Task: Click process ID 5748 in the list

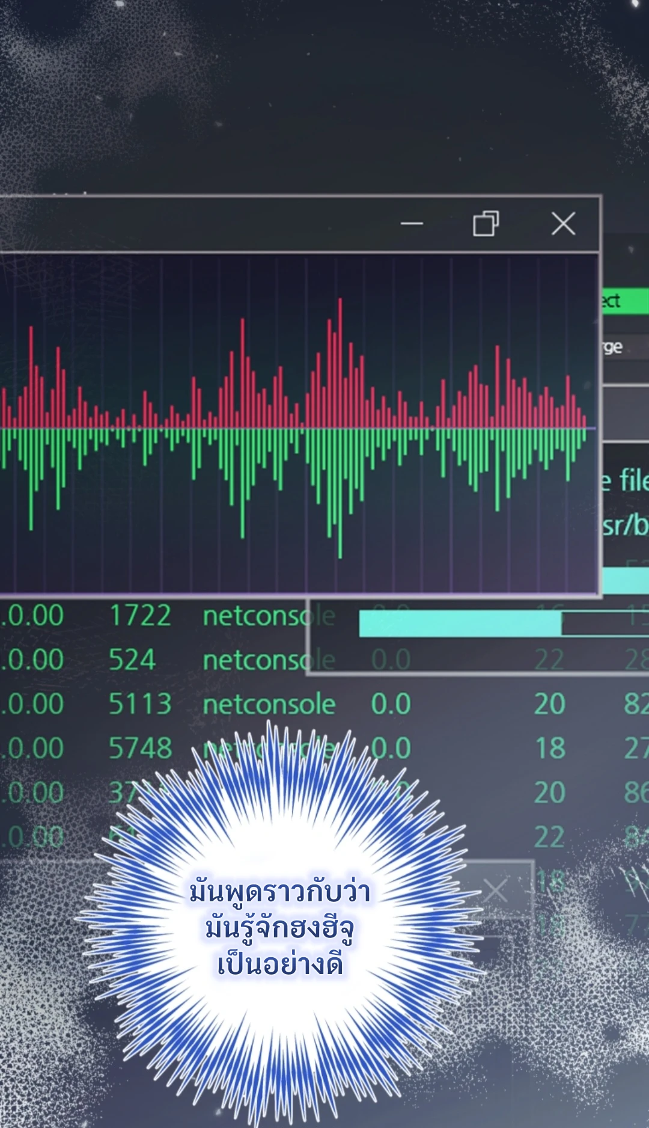Action: [140, 749]
